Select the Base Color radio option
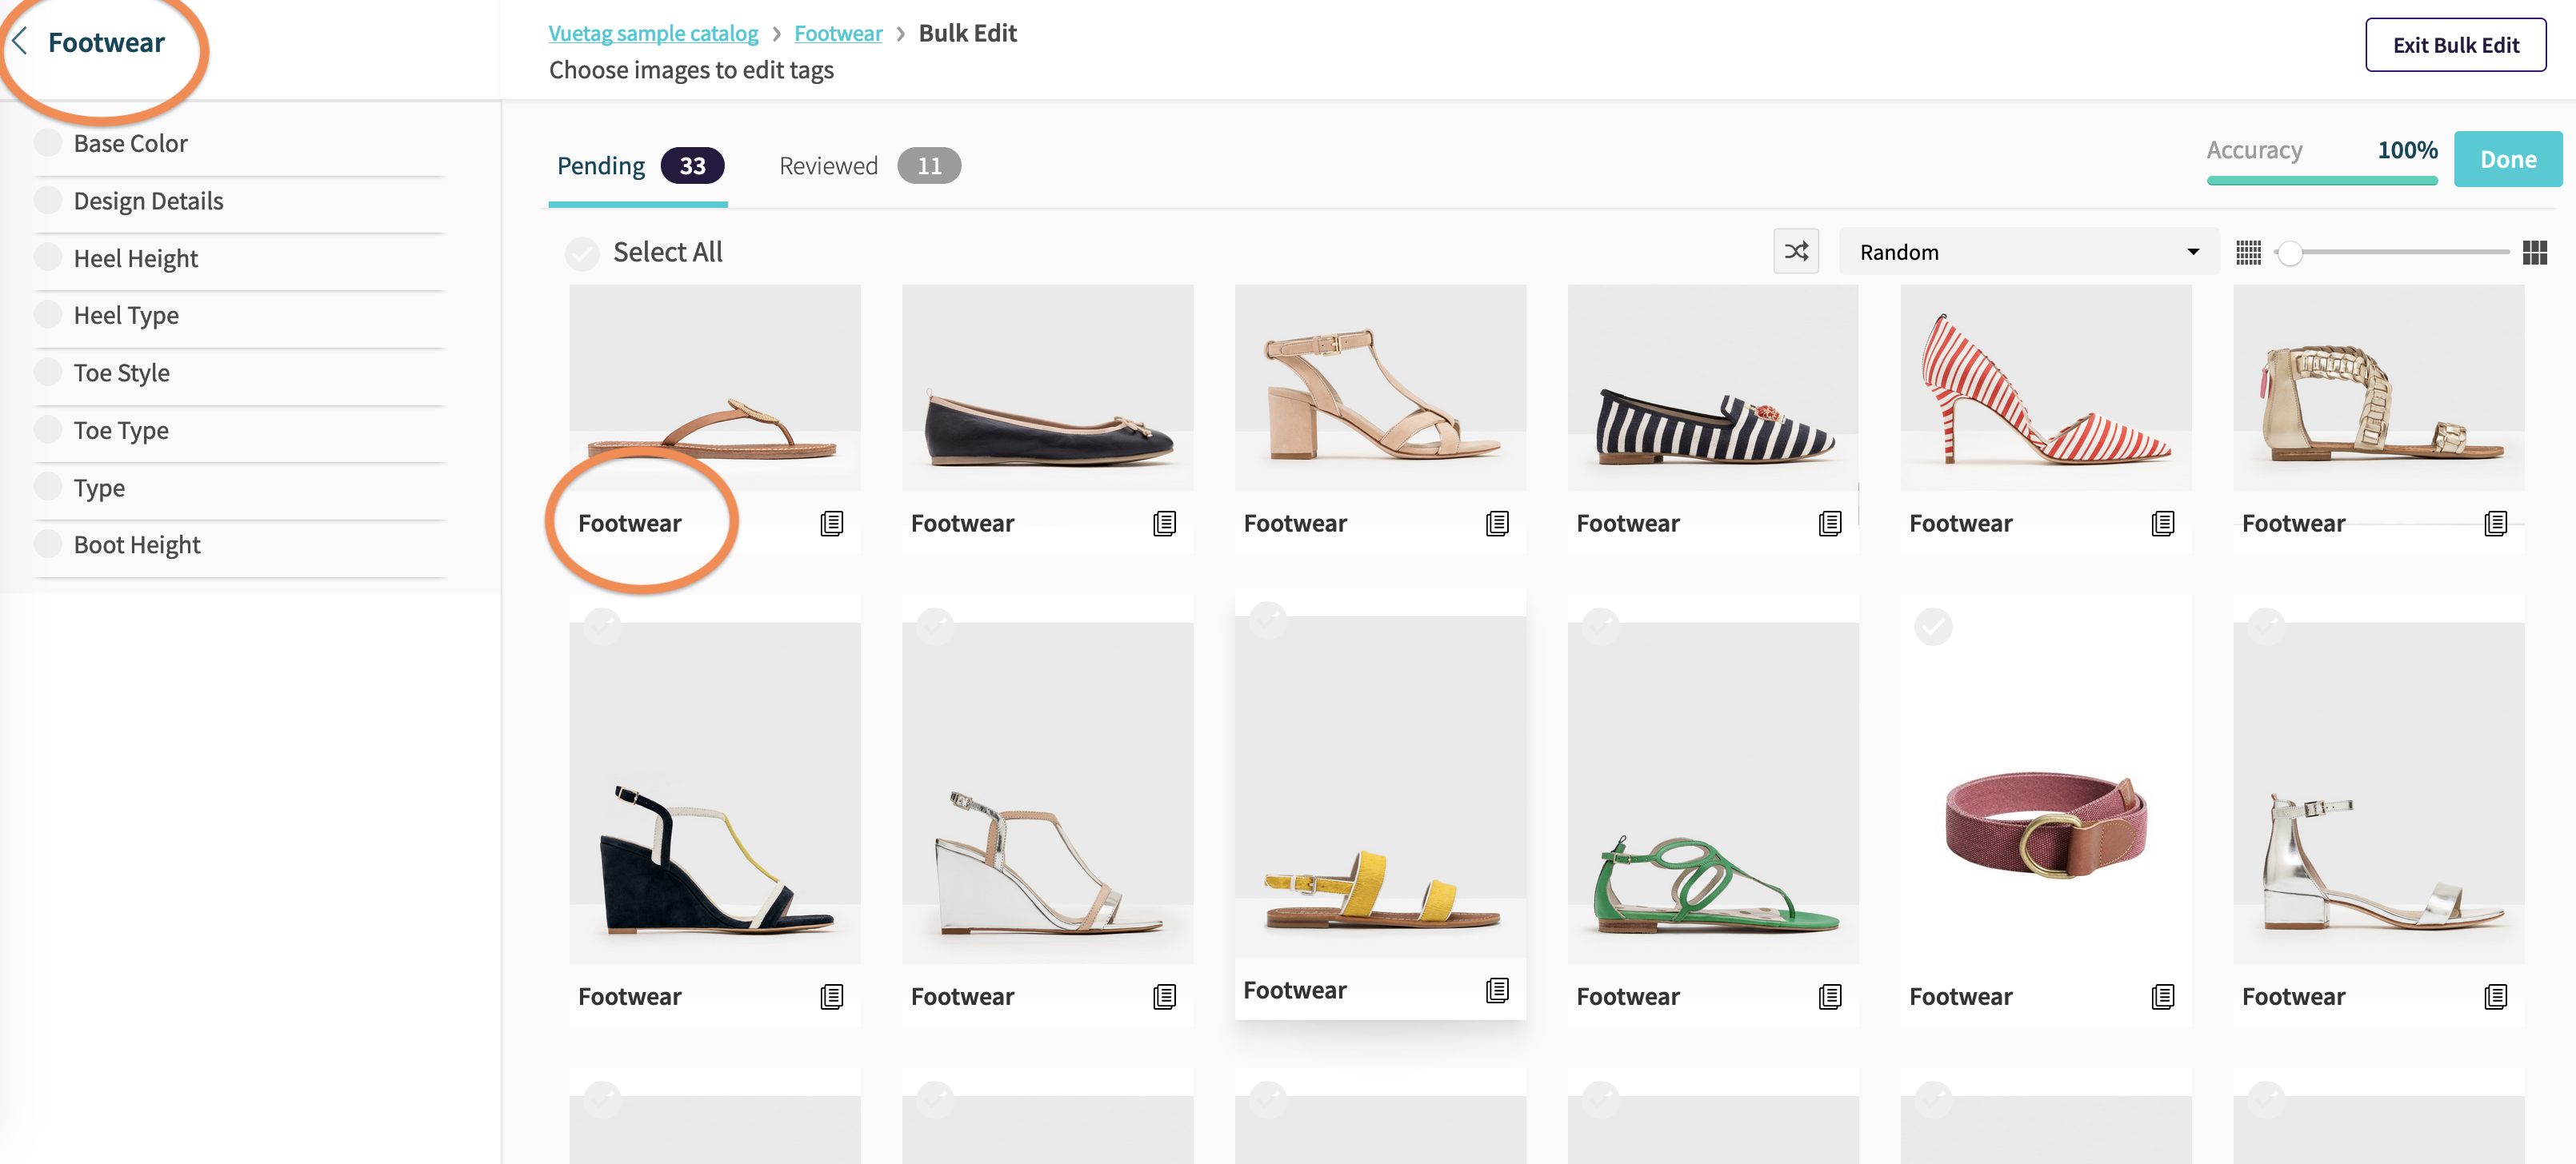The width and height of the screenshot is (2576, 1164). (48, 142)
